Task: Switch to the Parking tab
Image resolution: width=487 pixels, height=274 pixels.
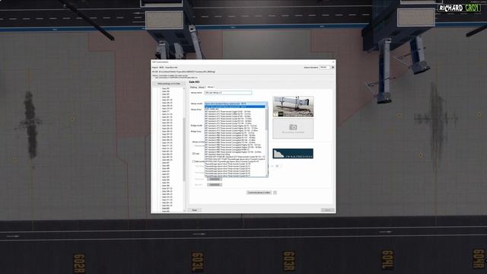Action: tap(193, 88)
